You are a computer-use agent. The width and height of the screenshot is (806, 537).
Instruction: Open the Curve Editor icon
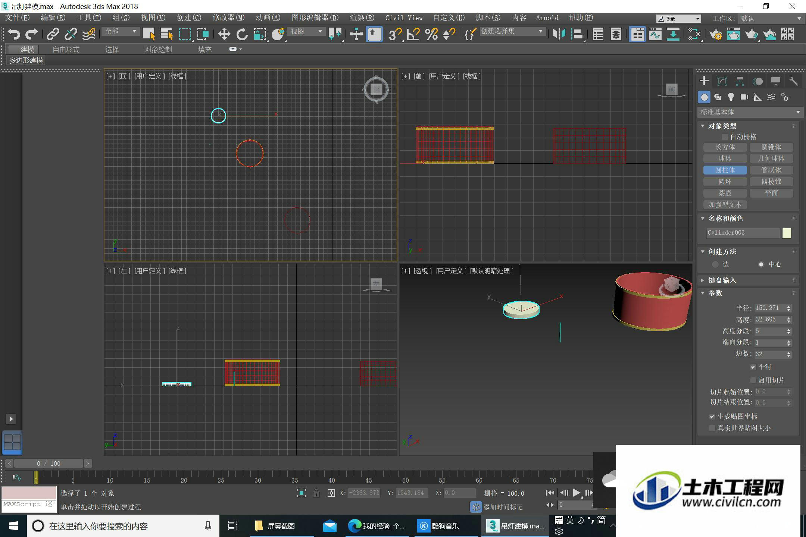click(655, 34)
